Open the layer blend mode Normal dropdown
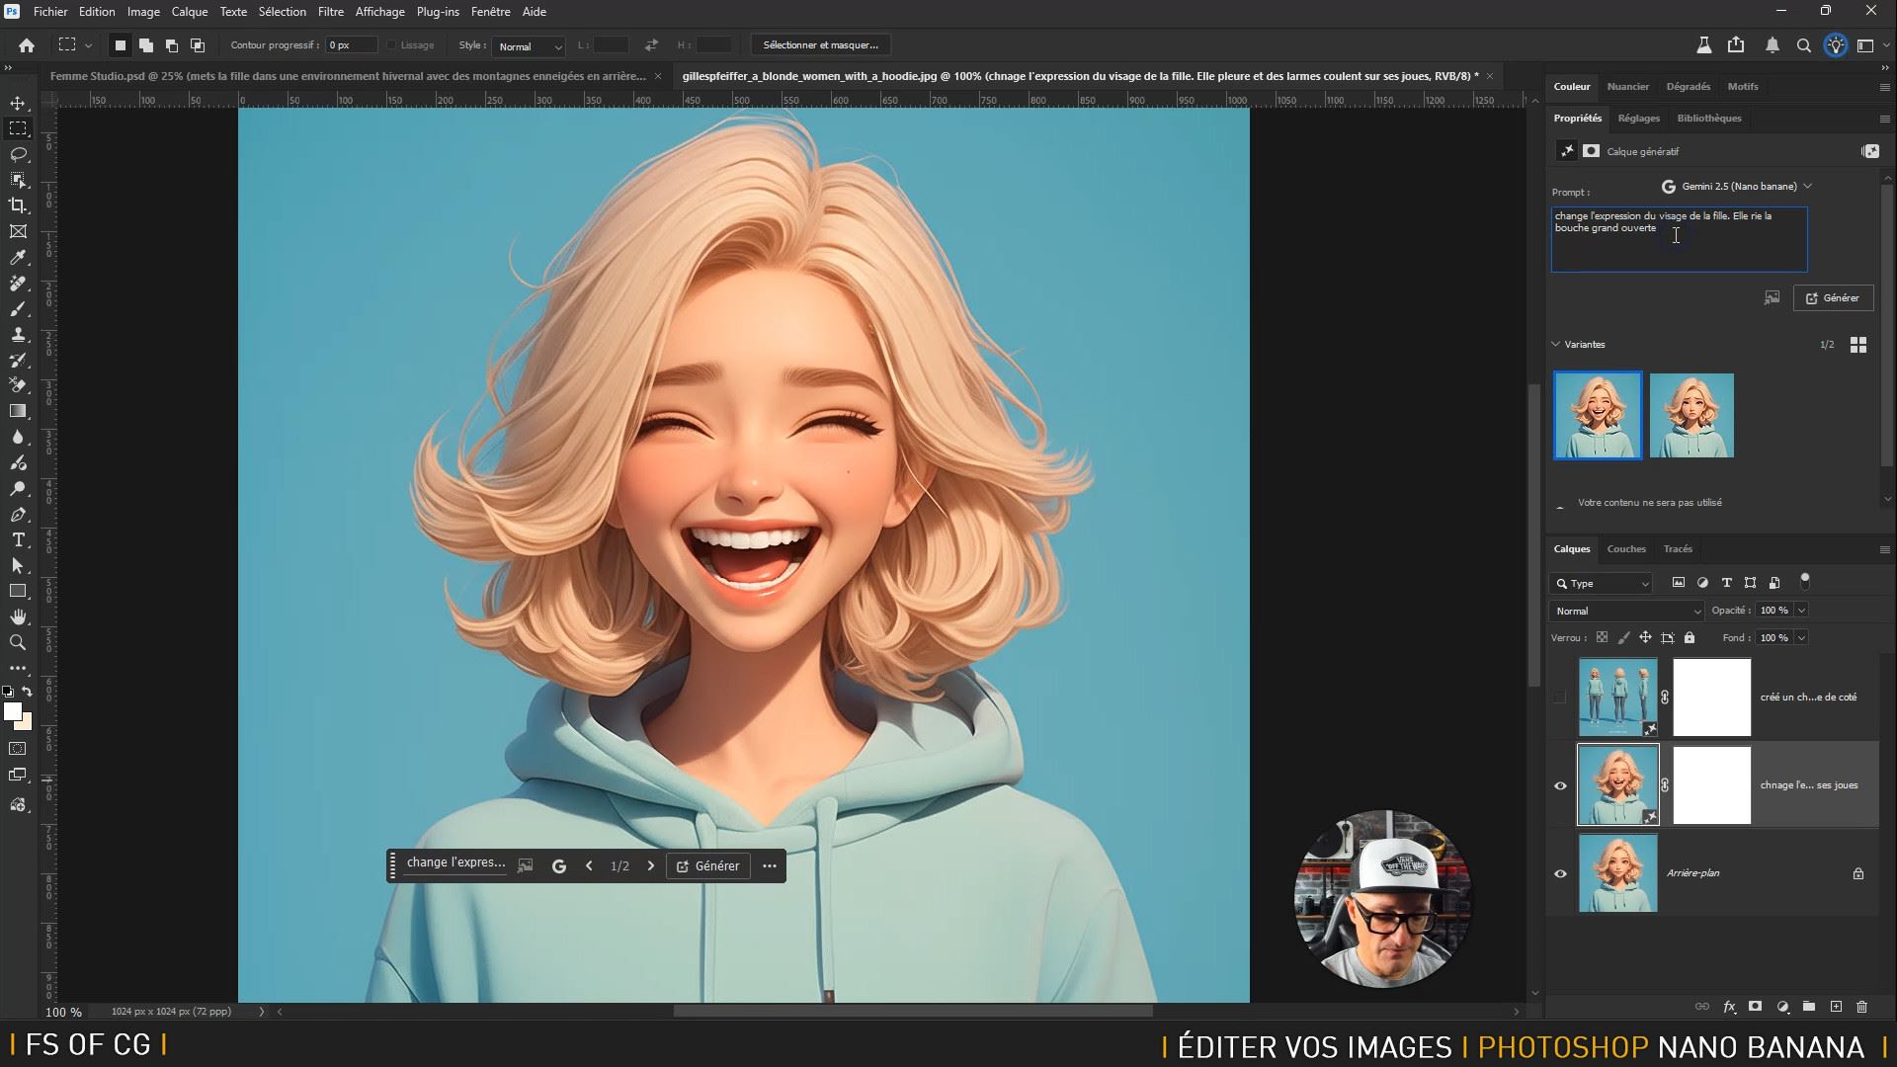 click(1626, 611)
